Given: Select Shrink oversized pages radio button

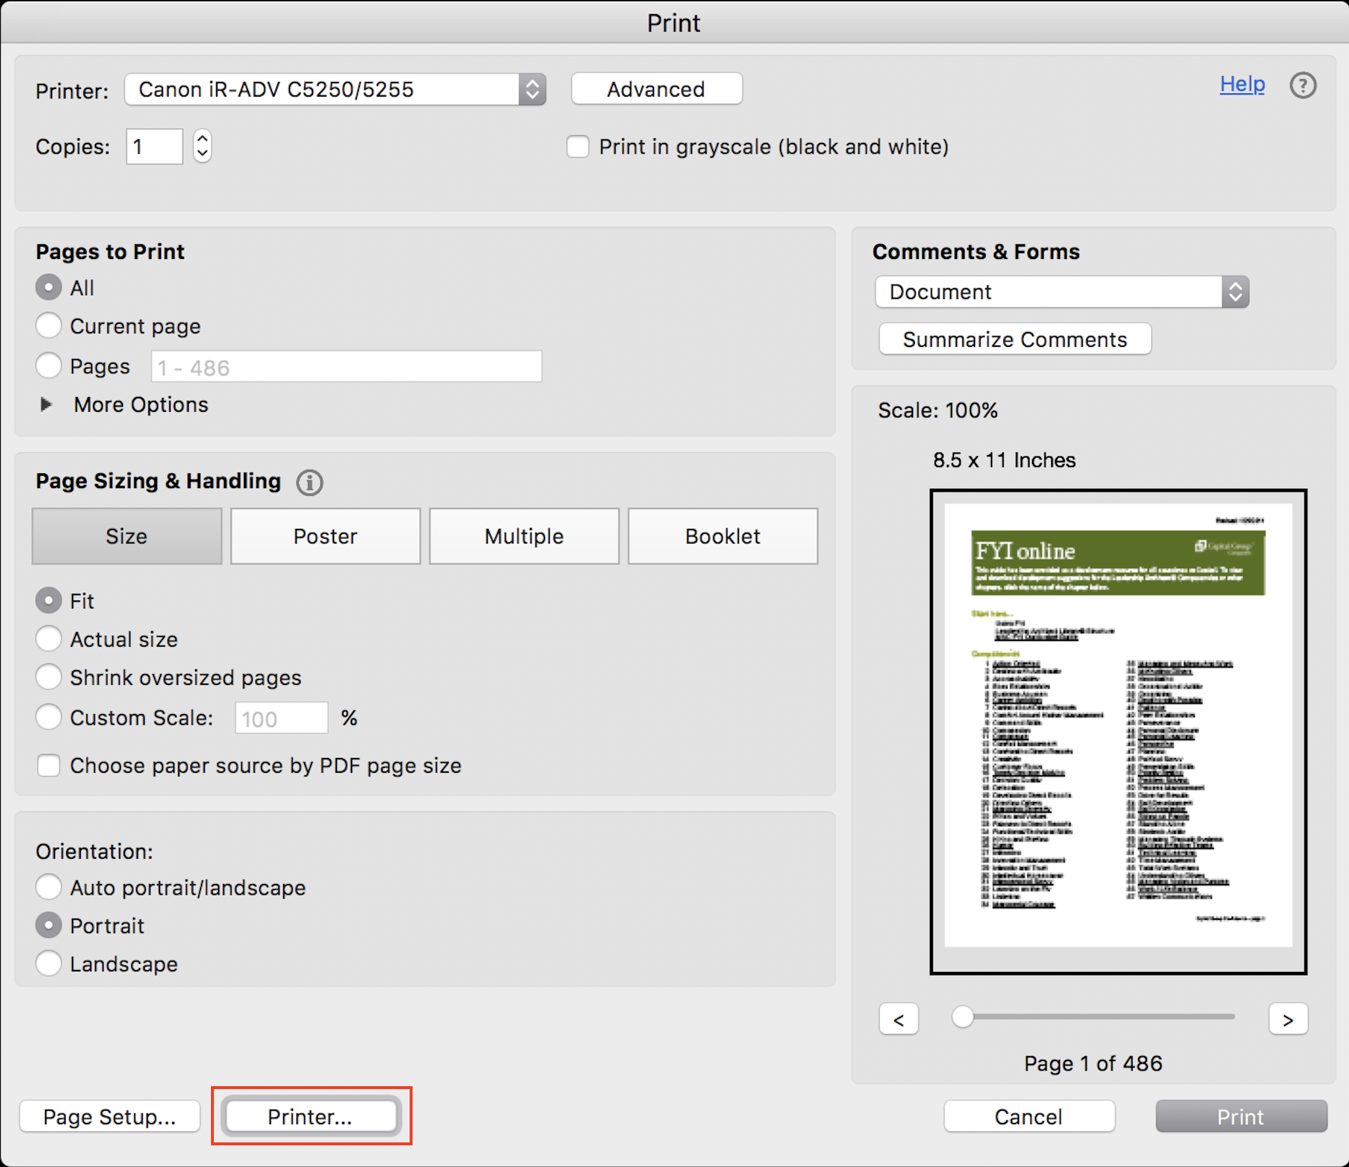Looking at the screenshot, I should [49, 677].
